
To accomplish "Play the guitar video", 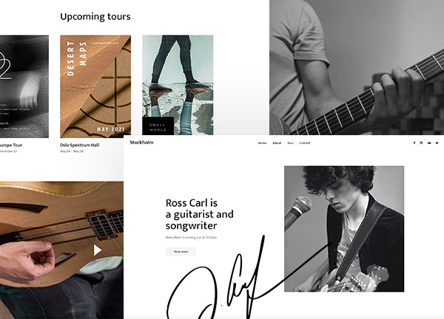I will click(x=98, y=250).
